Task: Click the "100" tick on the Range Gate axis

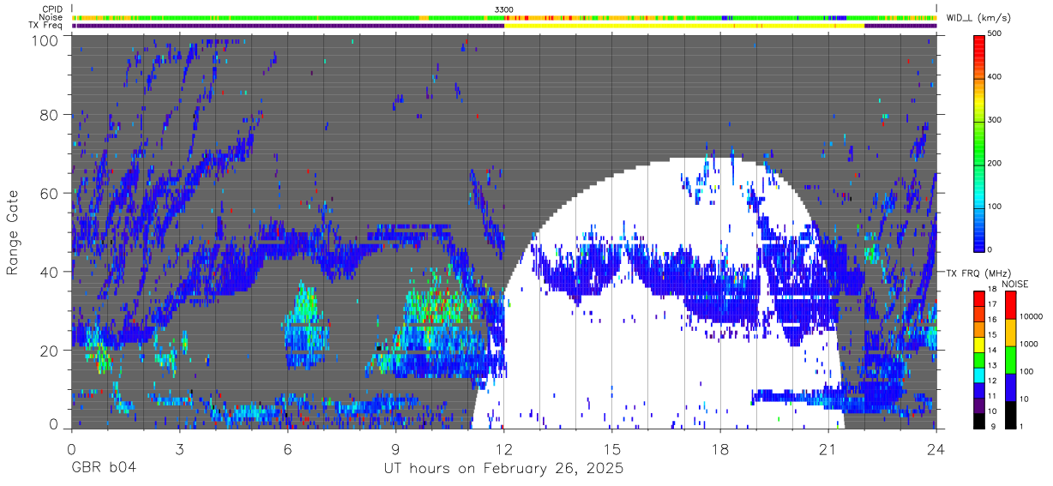Action: click(46, 39)
